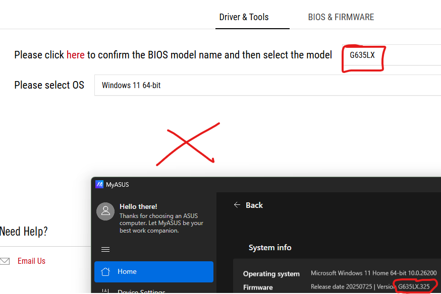Open the G635LX model dropdown
Viewport: 441px width, 294px height.
tap(392, 55)
